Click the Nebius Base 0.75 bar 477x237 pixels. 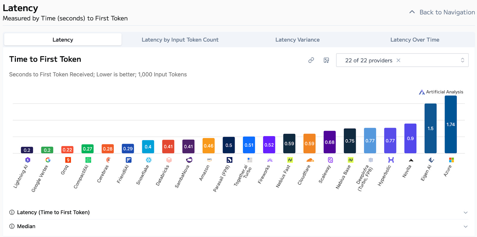[x=350, y=141]
